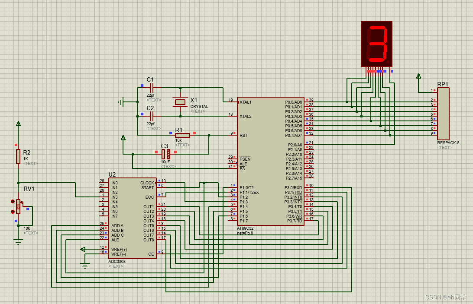Click the 'RESPACK-8' value label
The image size is (473, 304).
pos(448,143)
